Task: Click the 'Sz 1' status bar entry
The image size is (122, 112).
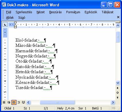Action: [27, 108]
